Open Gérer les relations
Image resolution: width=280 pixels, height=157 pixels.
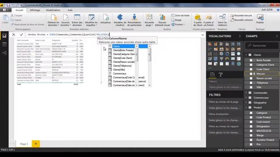pos(222,20)
